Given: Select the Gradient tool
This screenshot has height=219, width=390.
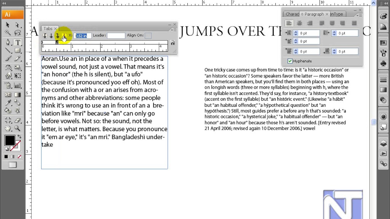Looking at the screenshot, I should click(17, 95).
